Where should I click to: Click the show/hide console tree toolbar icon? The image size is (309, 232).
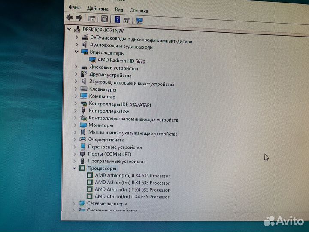(92, 19)
